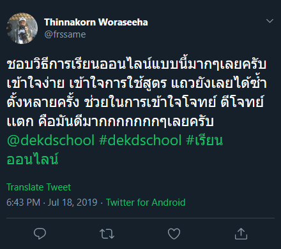The image size is (281, 249).
Task: Open the #dekdschool hashtag
Action: point(140,140)
